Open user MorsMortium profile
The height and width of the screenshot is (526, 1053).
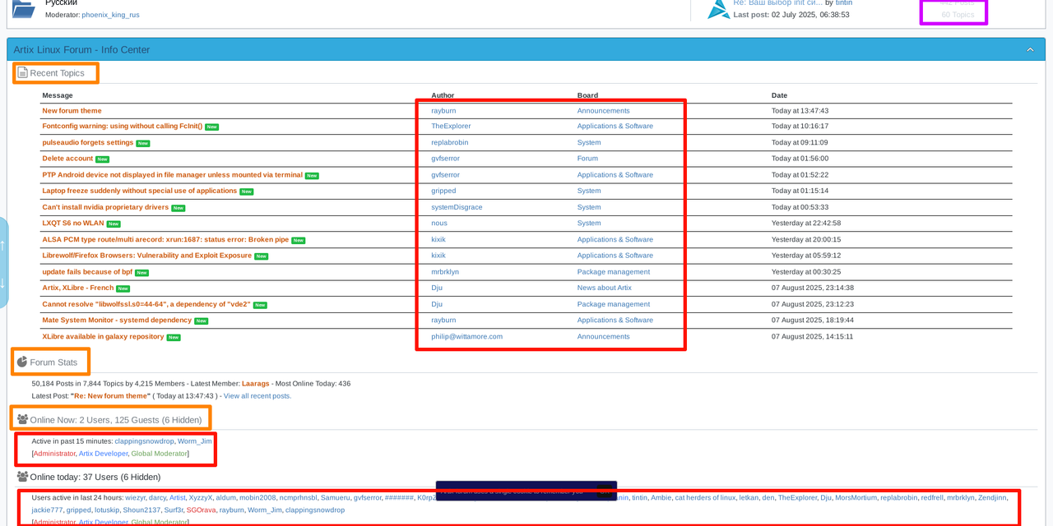coord(856,498)
